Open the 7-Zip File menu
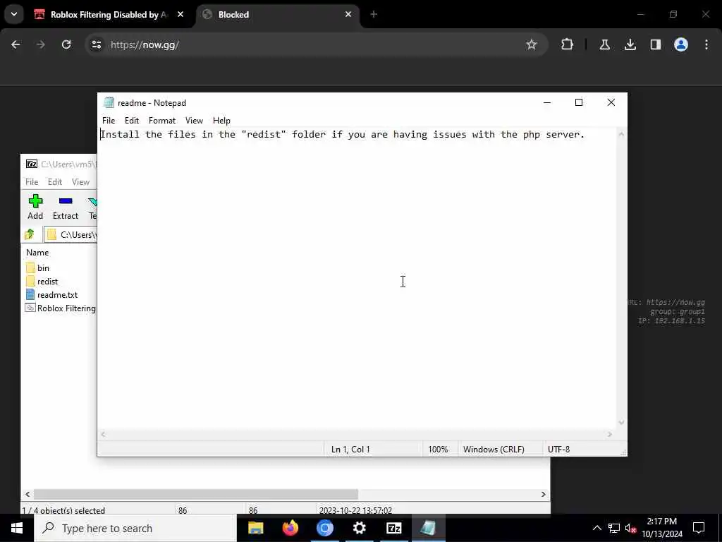This screenshot has width=722, height=542. pyautogui.click(x=32, y=181)
